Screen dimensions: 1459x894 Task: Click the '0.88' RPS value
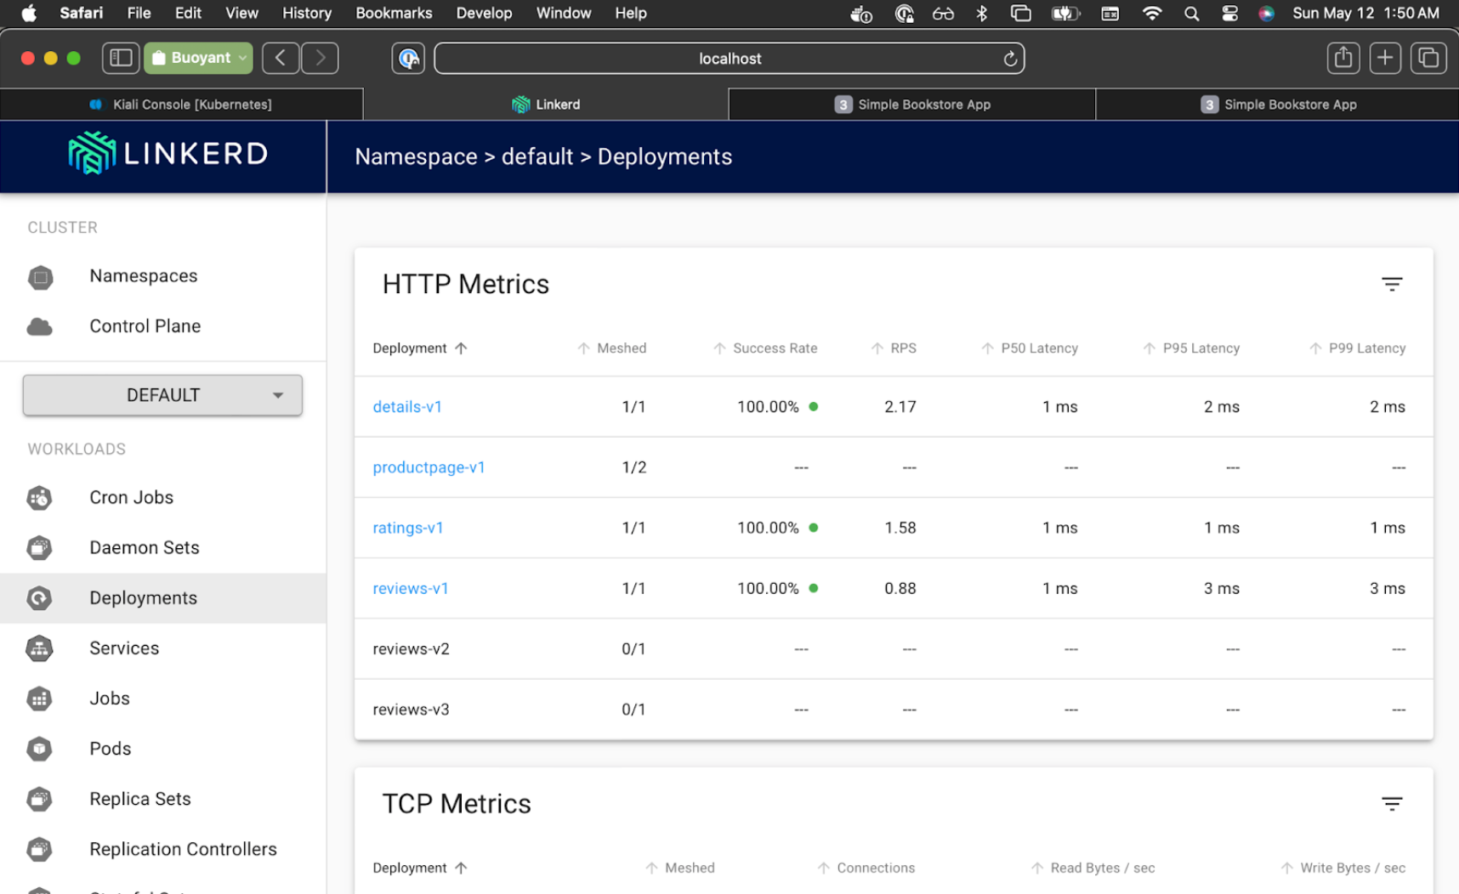(900, 588)
